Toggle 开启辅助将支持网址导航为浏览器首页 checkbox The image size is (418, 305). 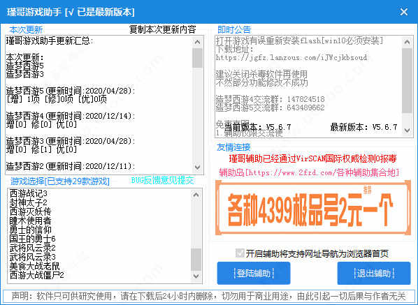(x=240, y=253)
